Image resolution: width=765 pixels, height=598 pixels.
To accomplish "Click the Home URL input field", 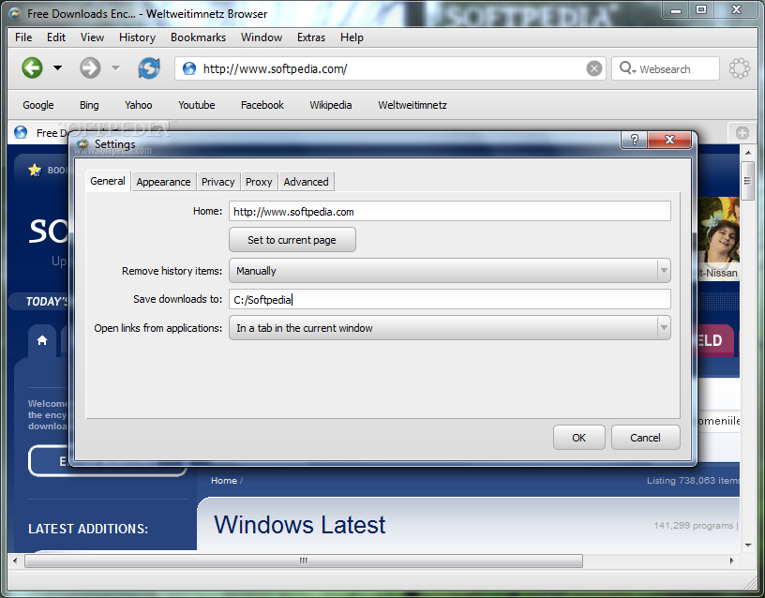I will coord(450,212).
